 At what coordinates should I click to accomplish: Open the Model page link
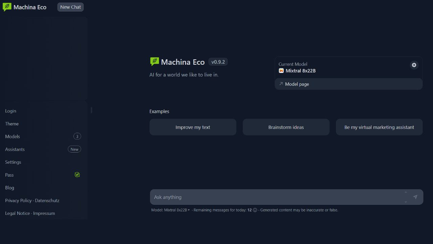pyautogui.click(x=297, y=84)
